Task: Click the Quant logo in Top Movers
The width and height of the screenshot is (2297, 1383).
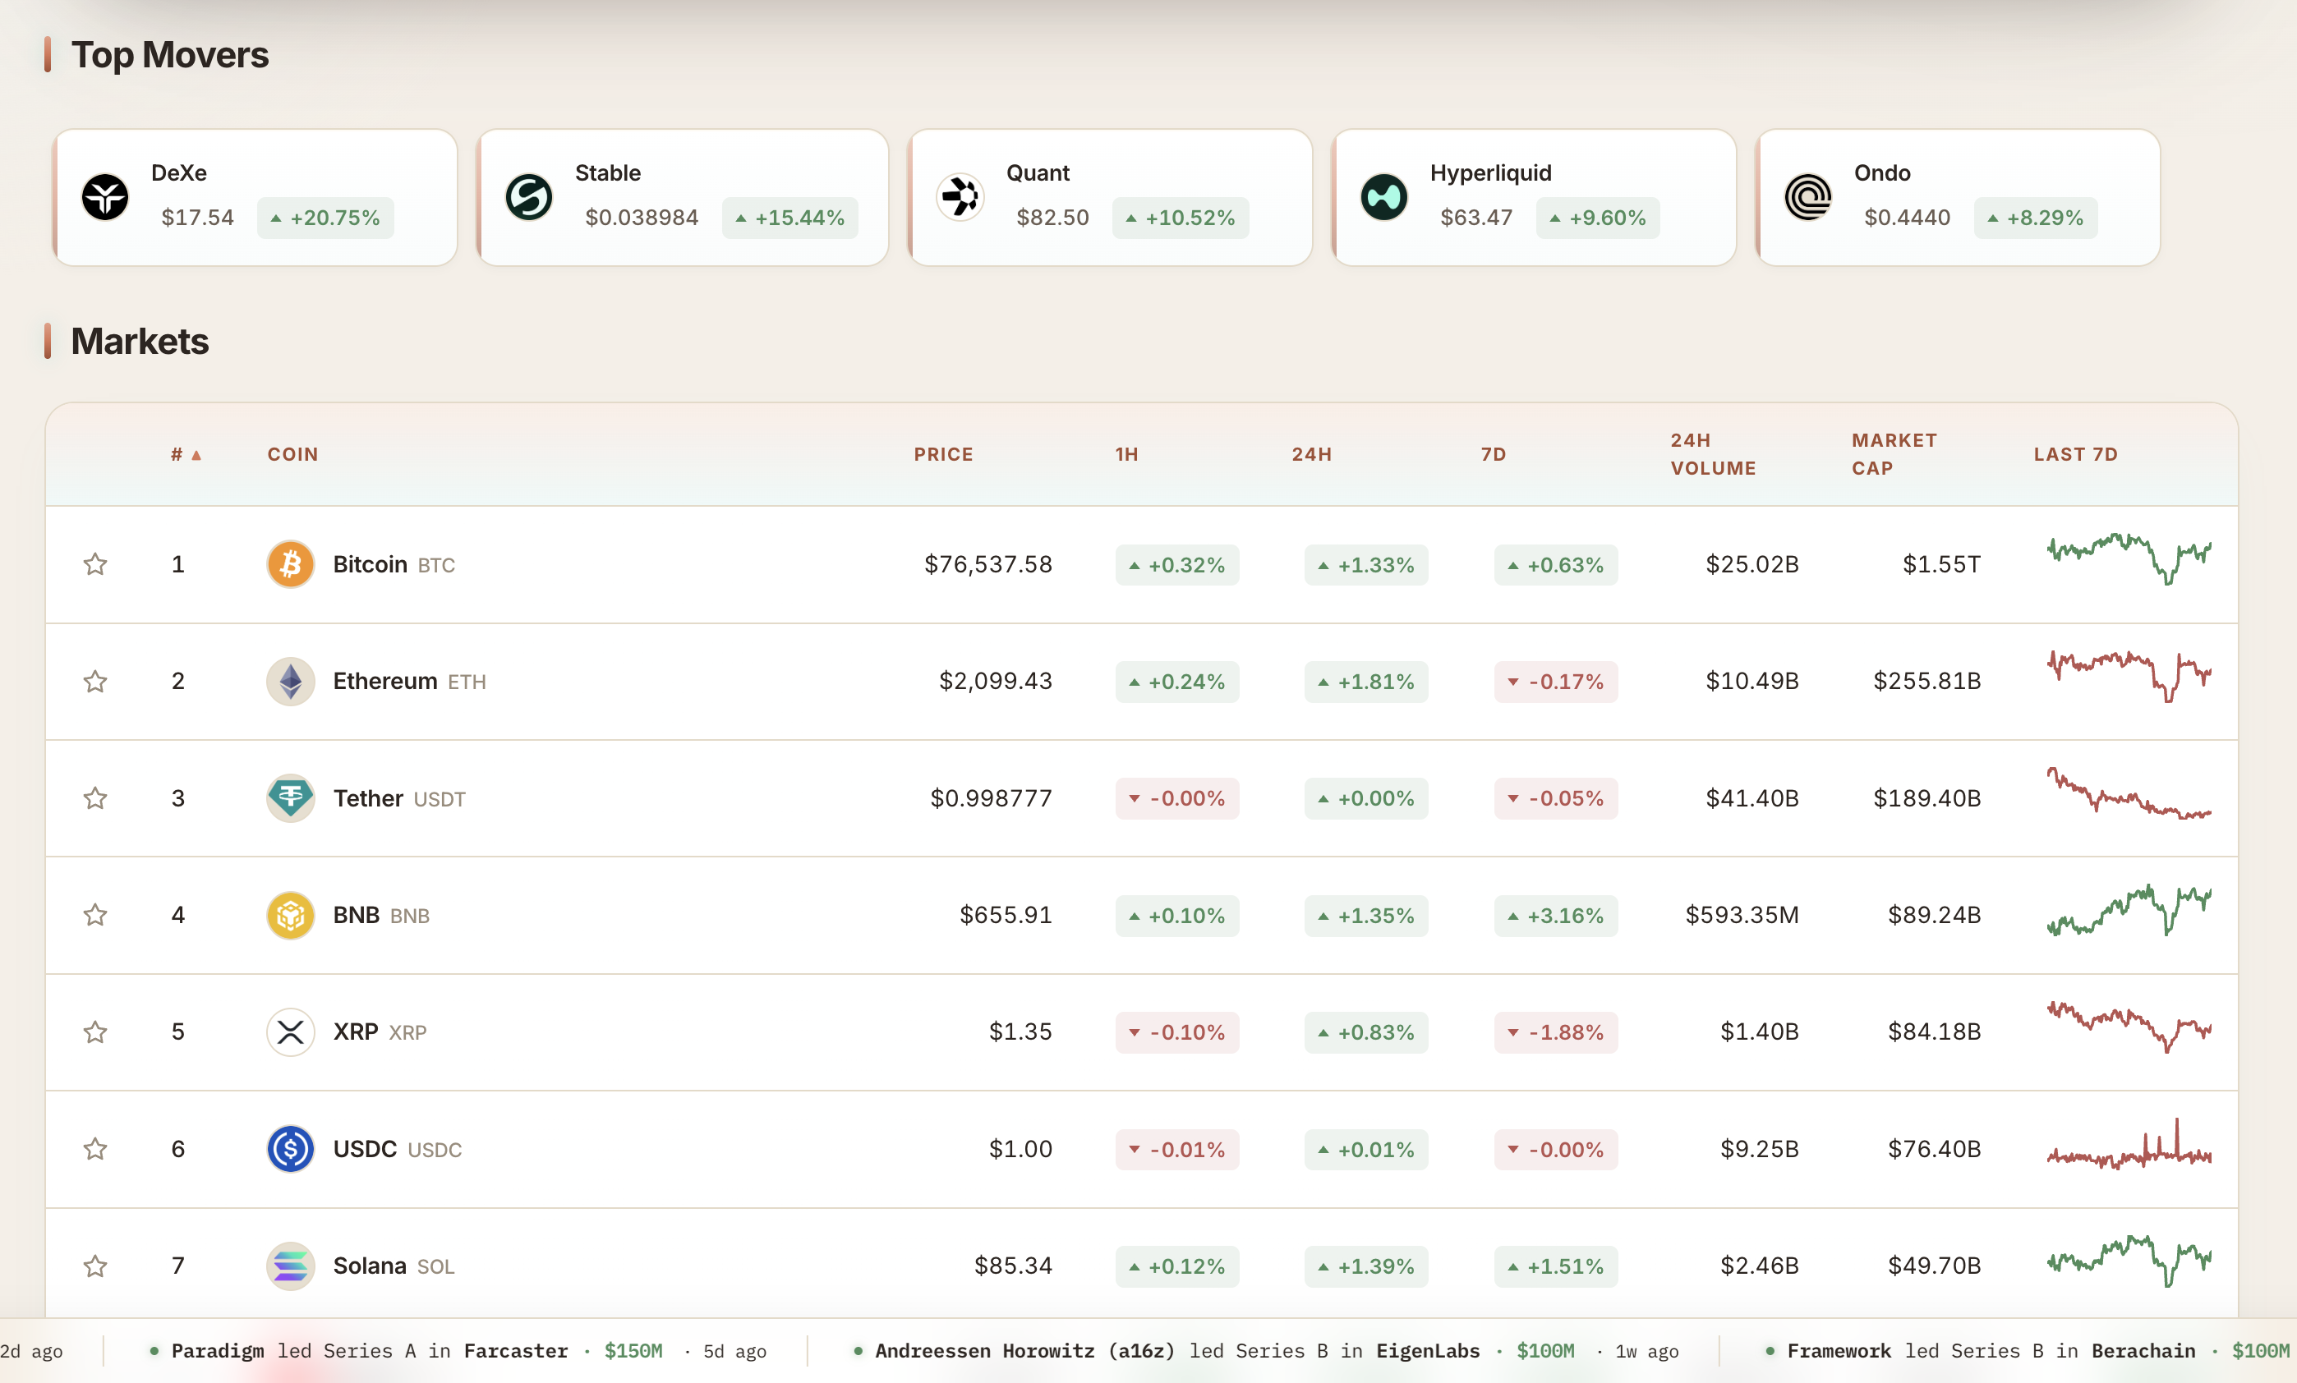Action: point(960,196)
